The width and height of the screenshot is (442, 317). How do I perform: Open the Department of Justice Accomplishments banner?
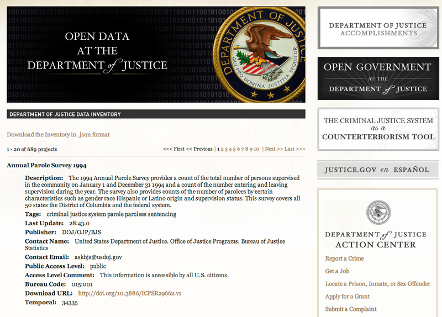(378, 29)
